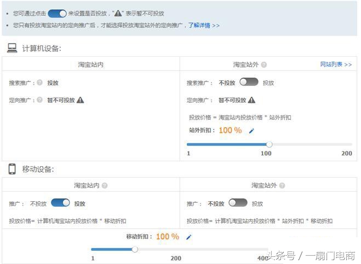Open the 网站列表 >> link
Image resolution: width=361 pixels, height=264 pixels.
click(336, 64)
